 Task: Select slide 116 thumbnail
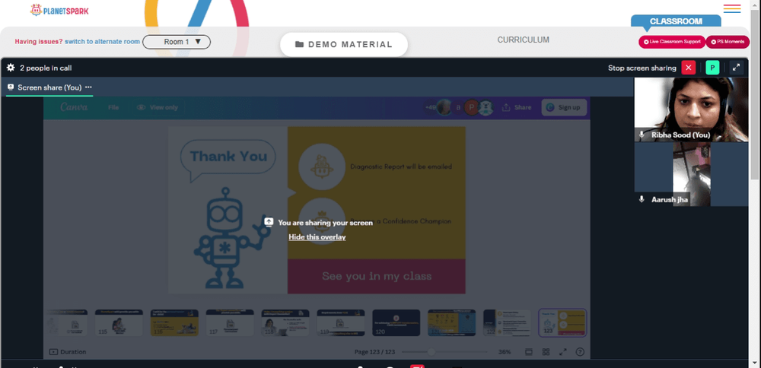[x=174, y=323]
